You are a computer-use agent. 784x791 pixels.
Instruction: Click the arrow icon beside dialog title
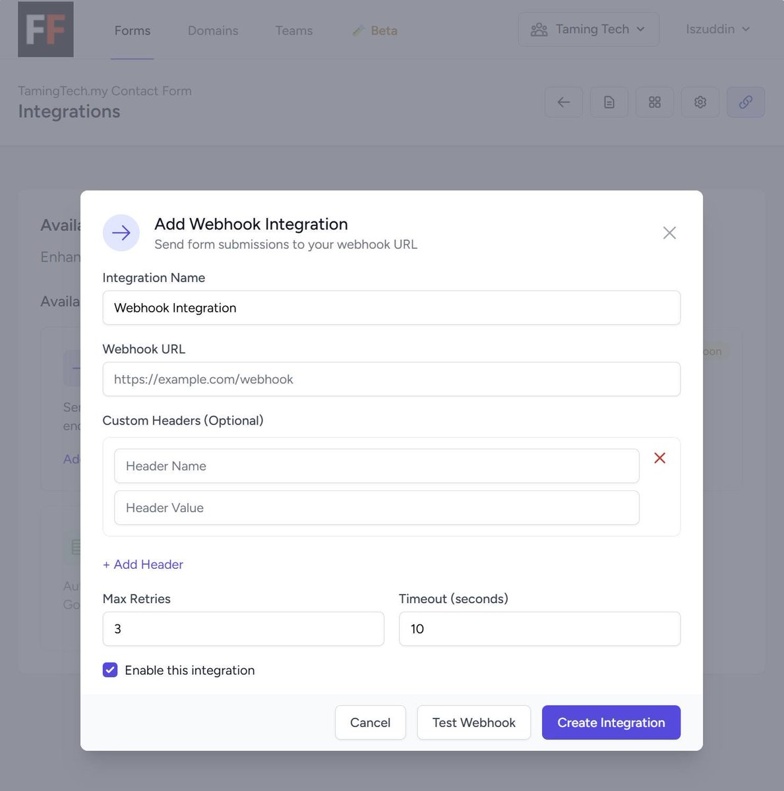[121, 233]
